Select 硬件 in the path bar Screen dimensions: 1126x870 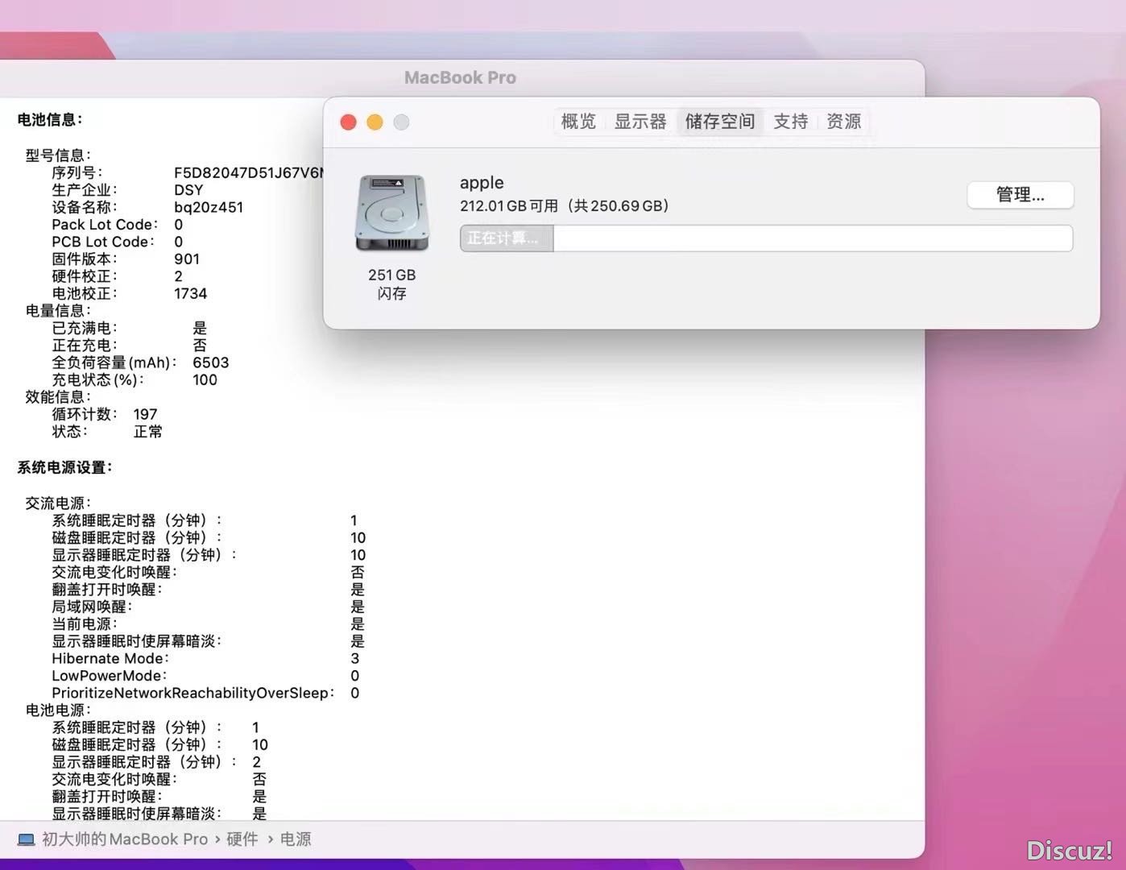tap(242, 839)
